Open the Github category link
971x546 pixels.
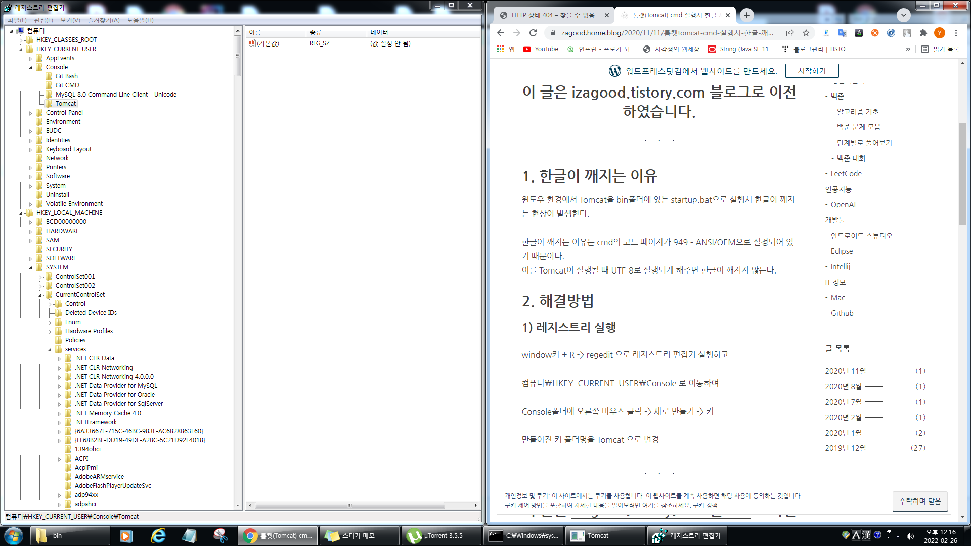coord(842,313)
